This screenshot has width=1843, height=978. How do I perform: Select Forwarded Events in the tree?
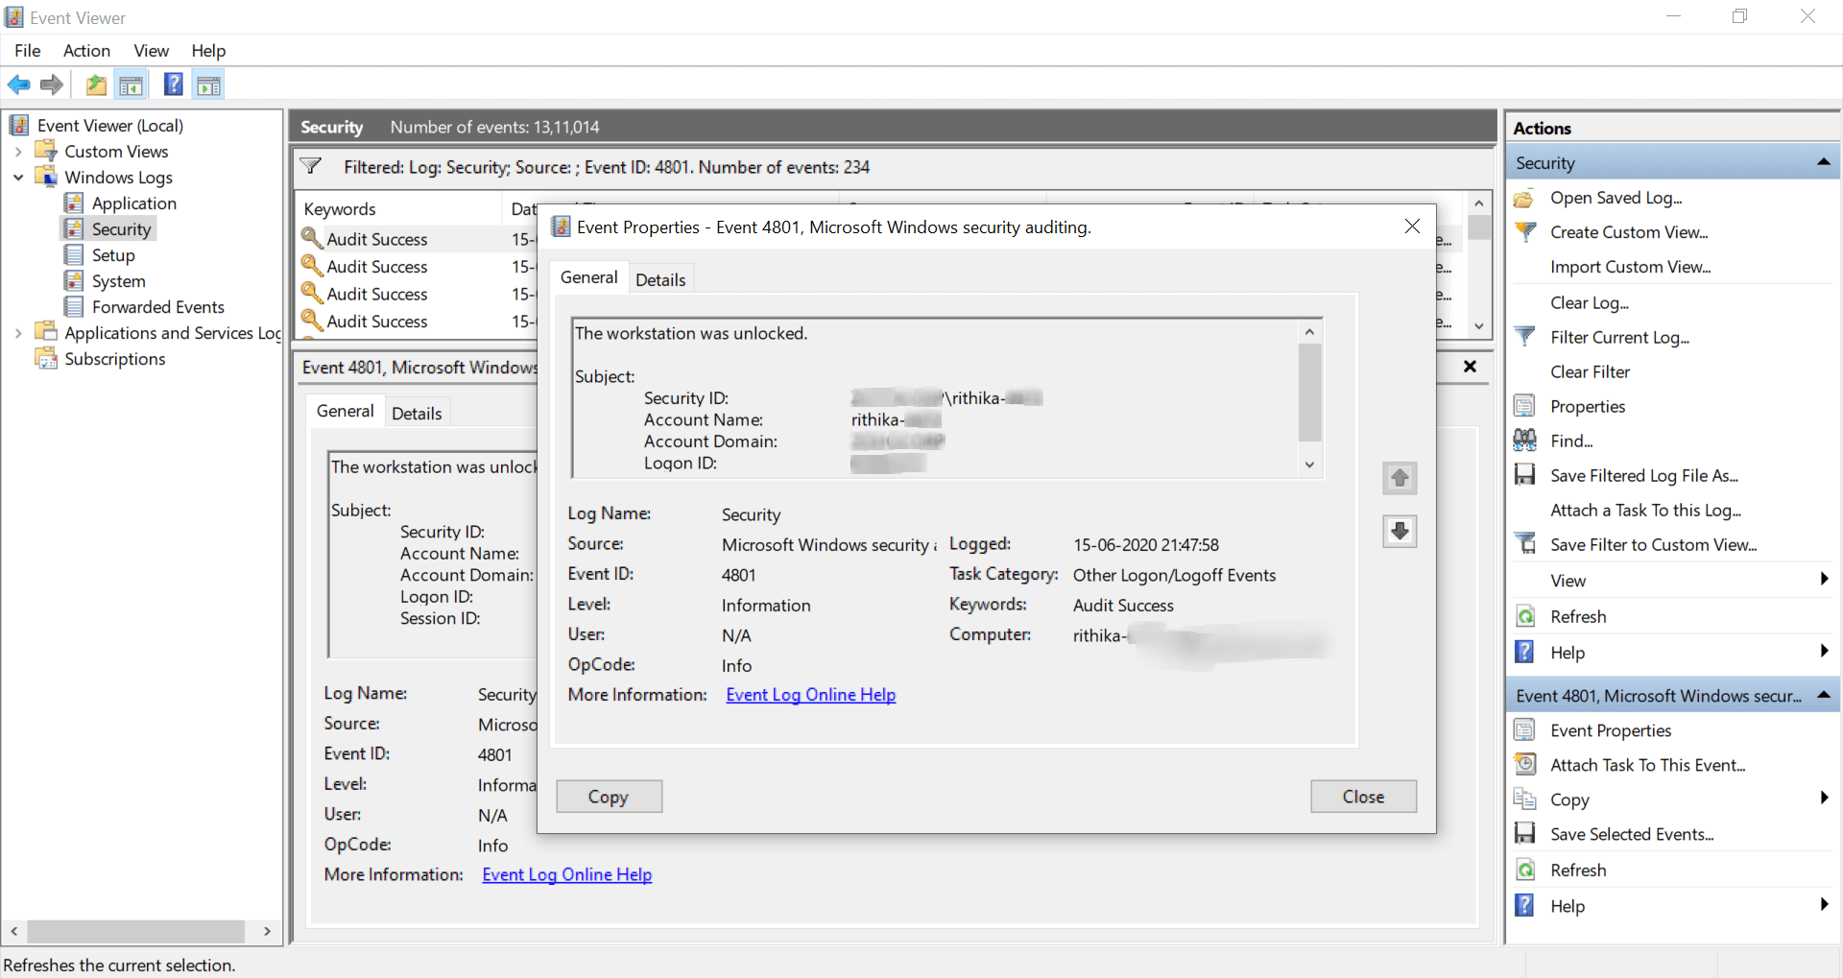coord(158,307)
